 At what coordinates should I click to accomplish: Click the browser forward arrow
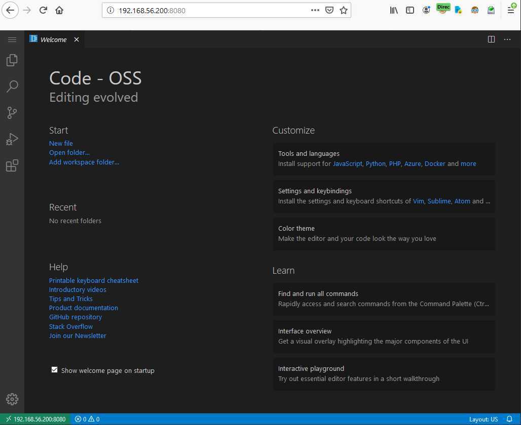coord(27,10)
